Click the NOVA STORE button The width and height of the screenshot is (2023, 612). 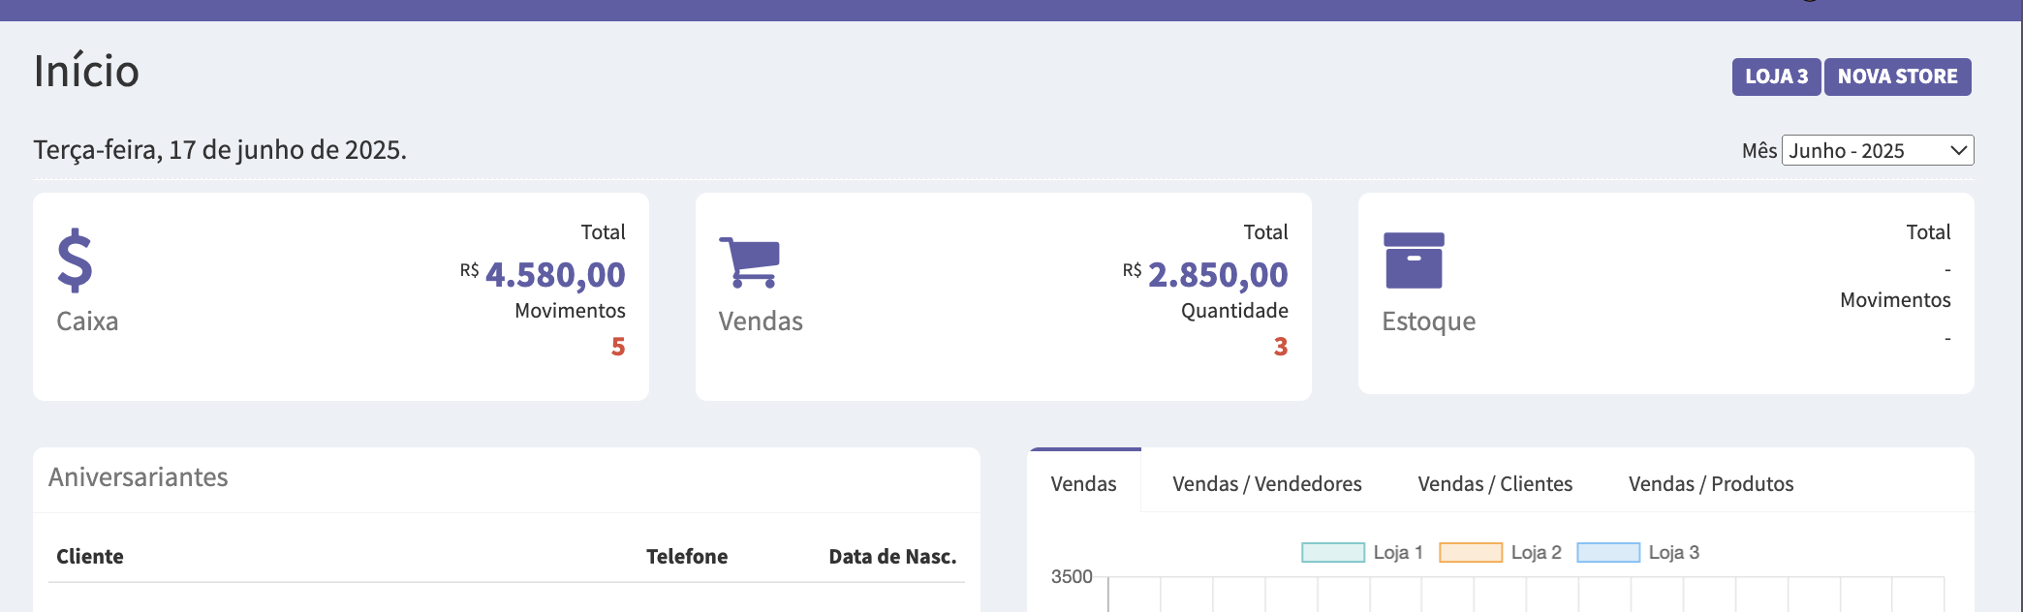click(1897, 76)
